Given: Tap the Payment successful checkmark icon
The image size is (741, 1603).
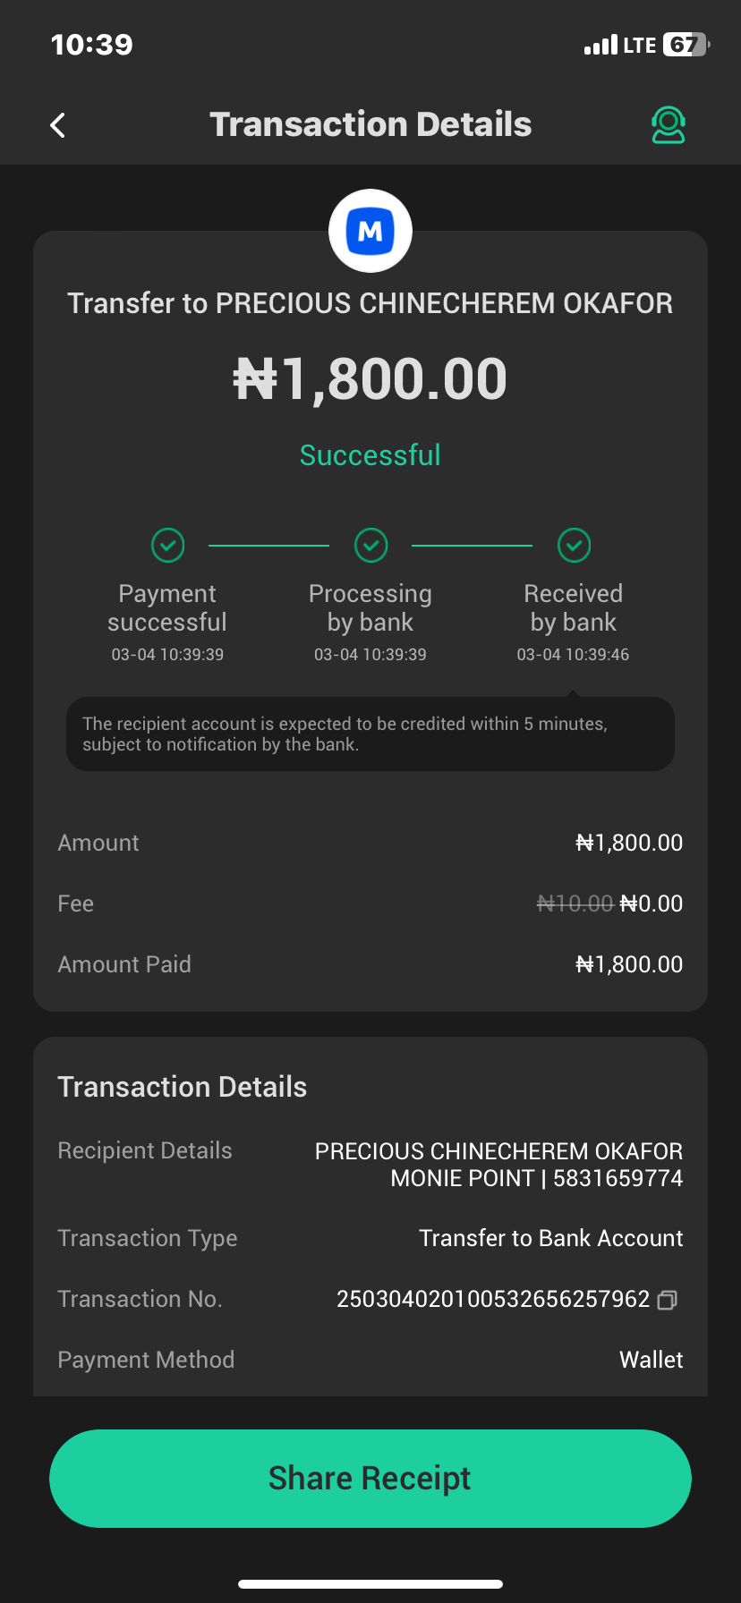Looking at the screenshot, I should [167, 545].
